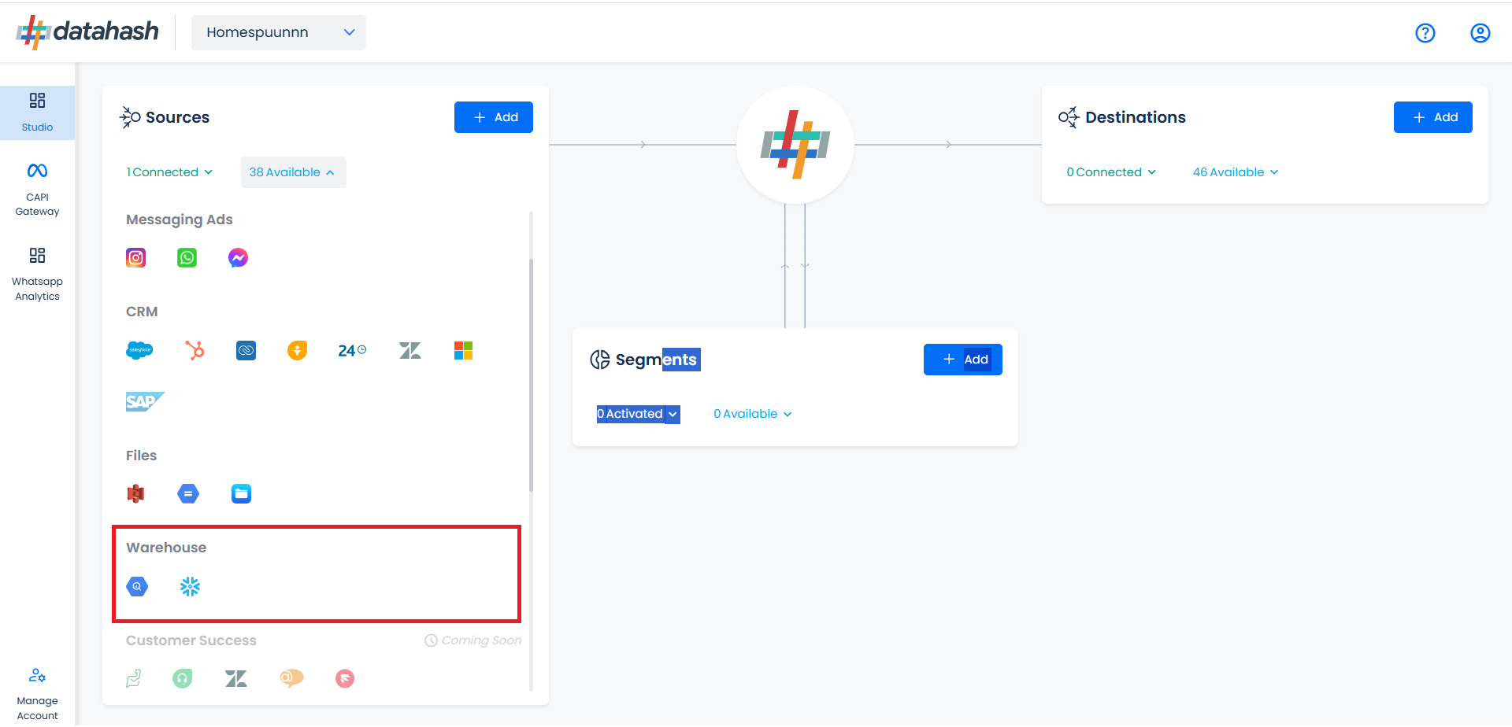Expand 0 Available segments dropdown
Screen dimensions: 1512x727
click(753, 414)
